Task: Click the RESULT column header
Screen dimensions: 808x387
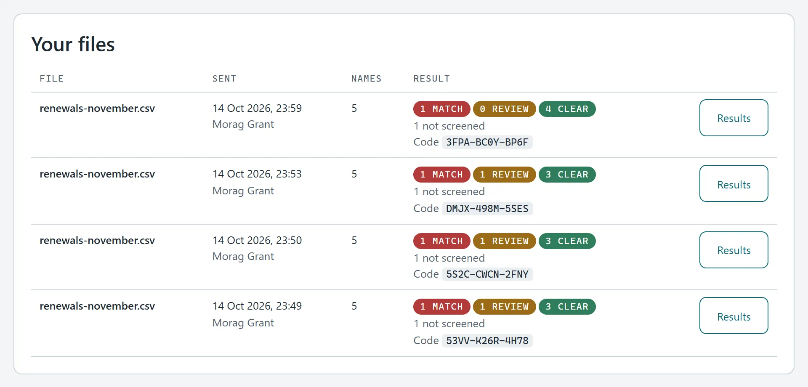Action: 432,79
